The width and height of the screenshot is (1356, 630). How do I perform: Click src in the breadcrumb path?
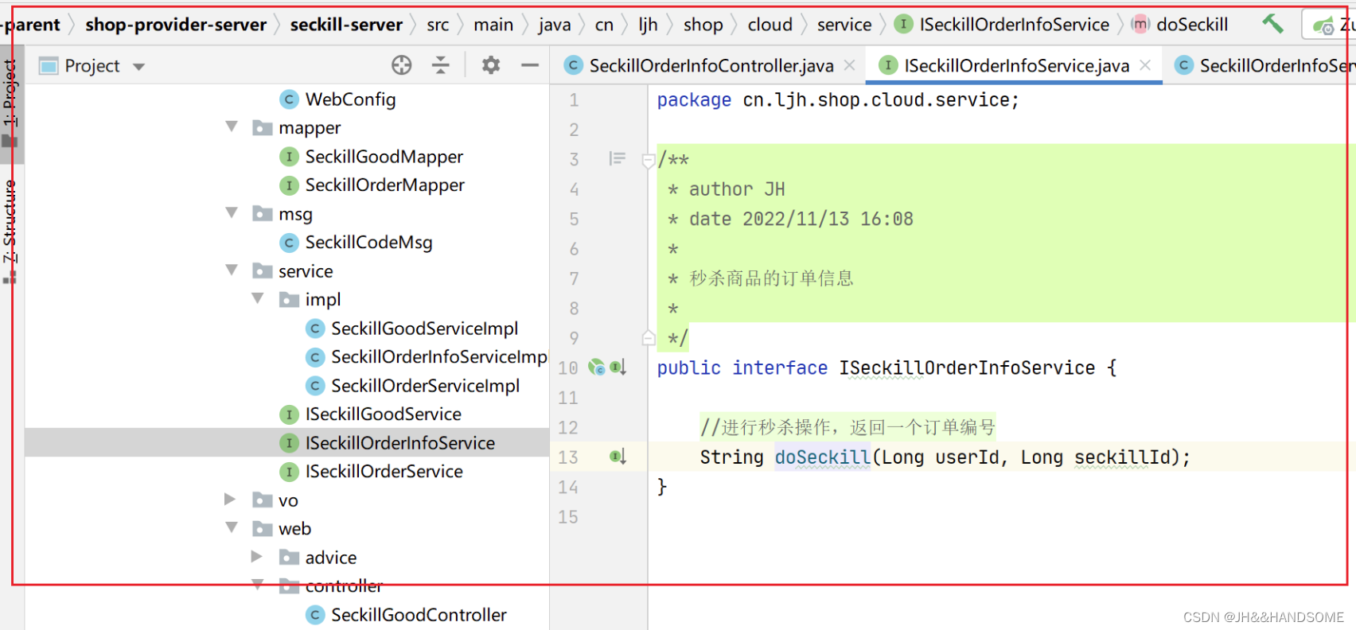point(438,25)
